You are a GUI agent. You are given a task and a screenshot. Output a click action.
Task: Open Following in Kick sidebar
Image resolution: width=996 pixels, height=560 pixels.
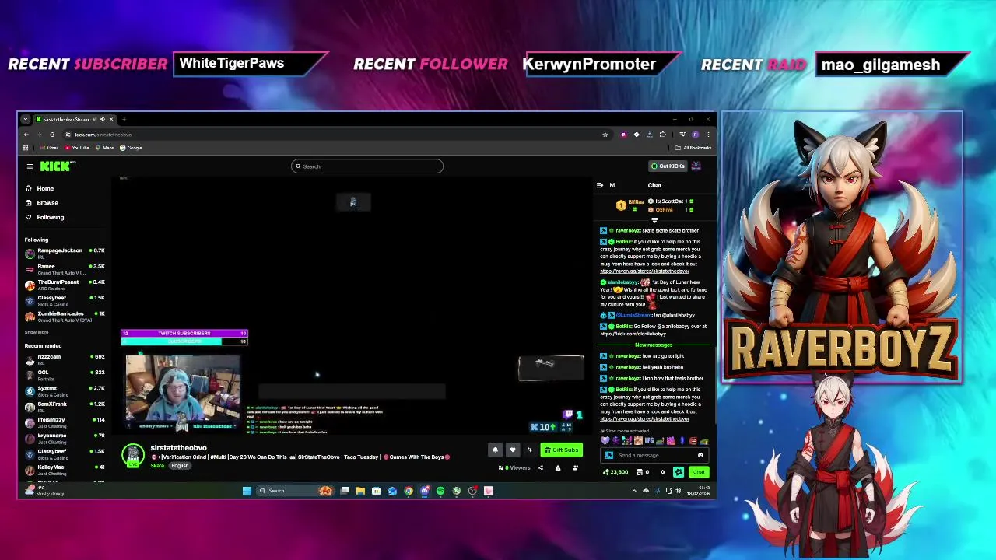pos(44,217)
